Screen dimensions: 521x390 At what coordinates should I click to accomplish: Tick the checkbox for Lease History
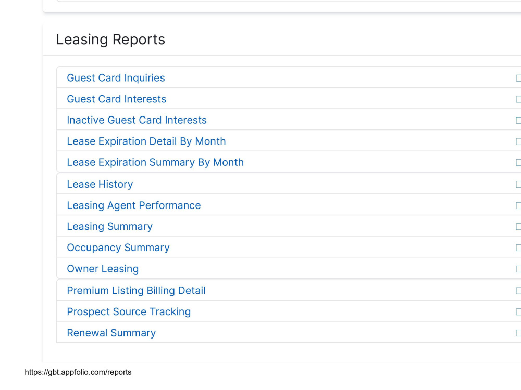[519, 185]
